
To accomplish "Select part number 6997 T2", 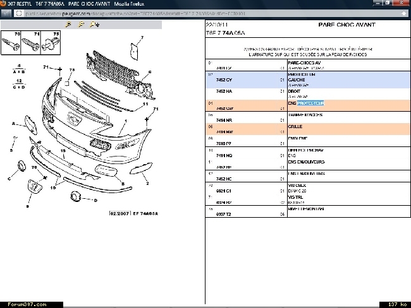I will (224, 215).
